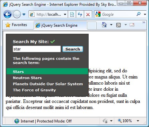Click the search text field containing star
The width and height of the screenshot is (149, 127).
pos(37,49)
